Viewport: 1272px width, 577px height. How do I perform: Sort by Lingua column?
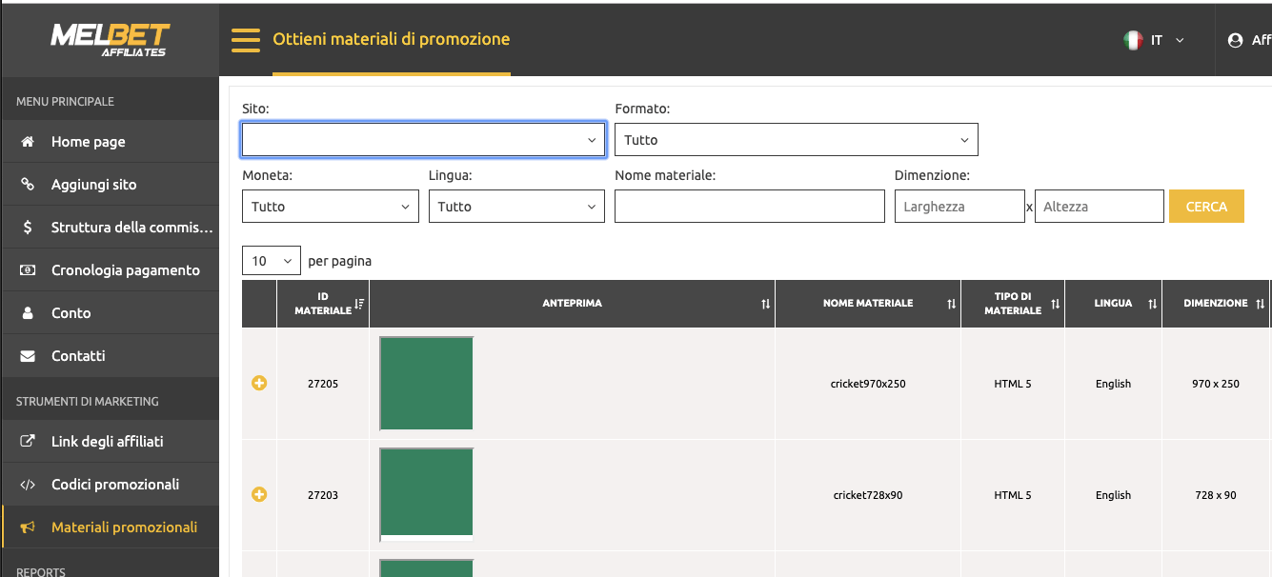1152,304
